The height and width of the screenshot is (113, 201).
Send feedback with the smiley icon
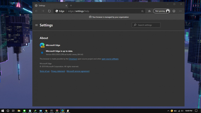(x=174, y=11)
